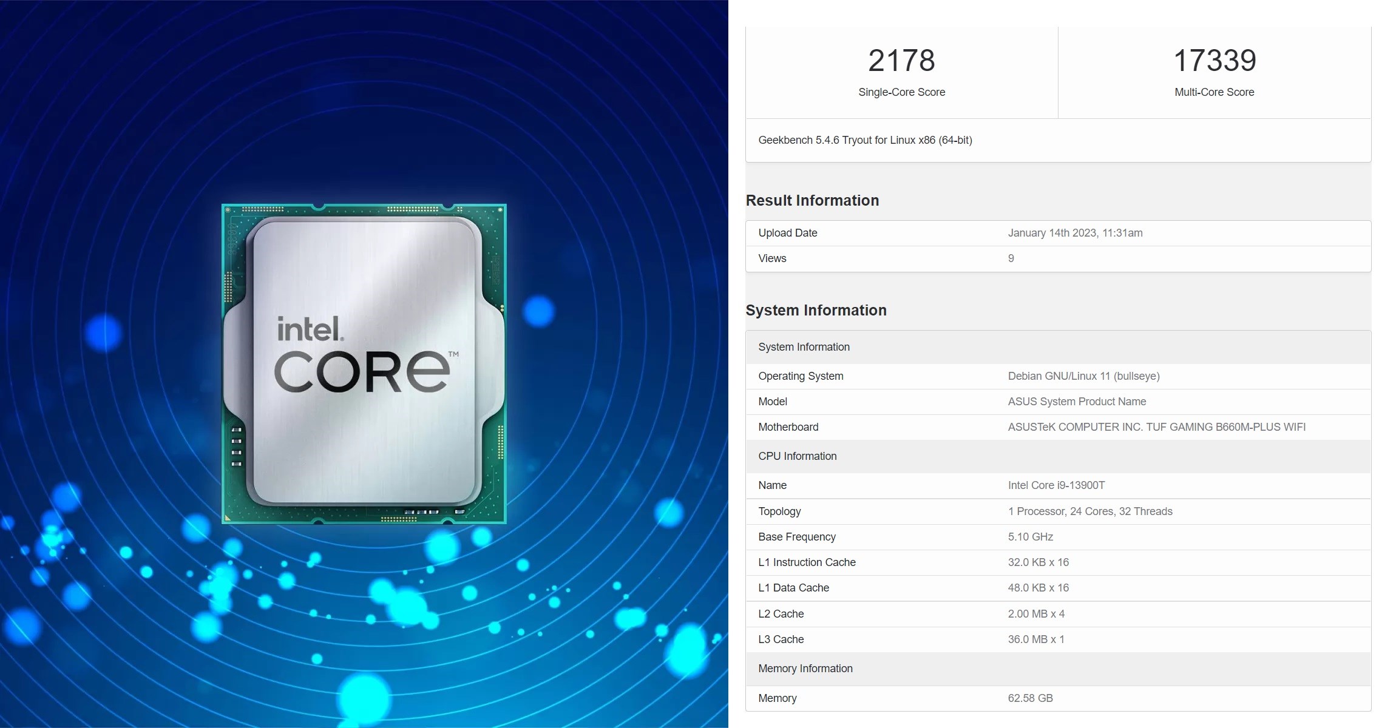Click the Multi-Core Score label
The height and width of the screenshot is (728, 1396).
click(1215, 92)
